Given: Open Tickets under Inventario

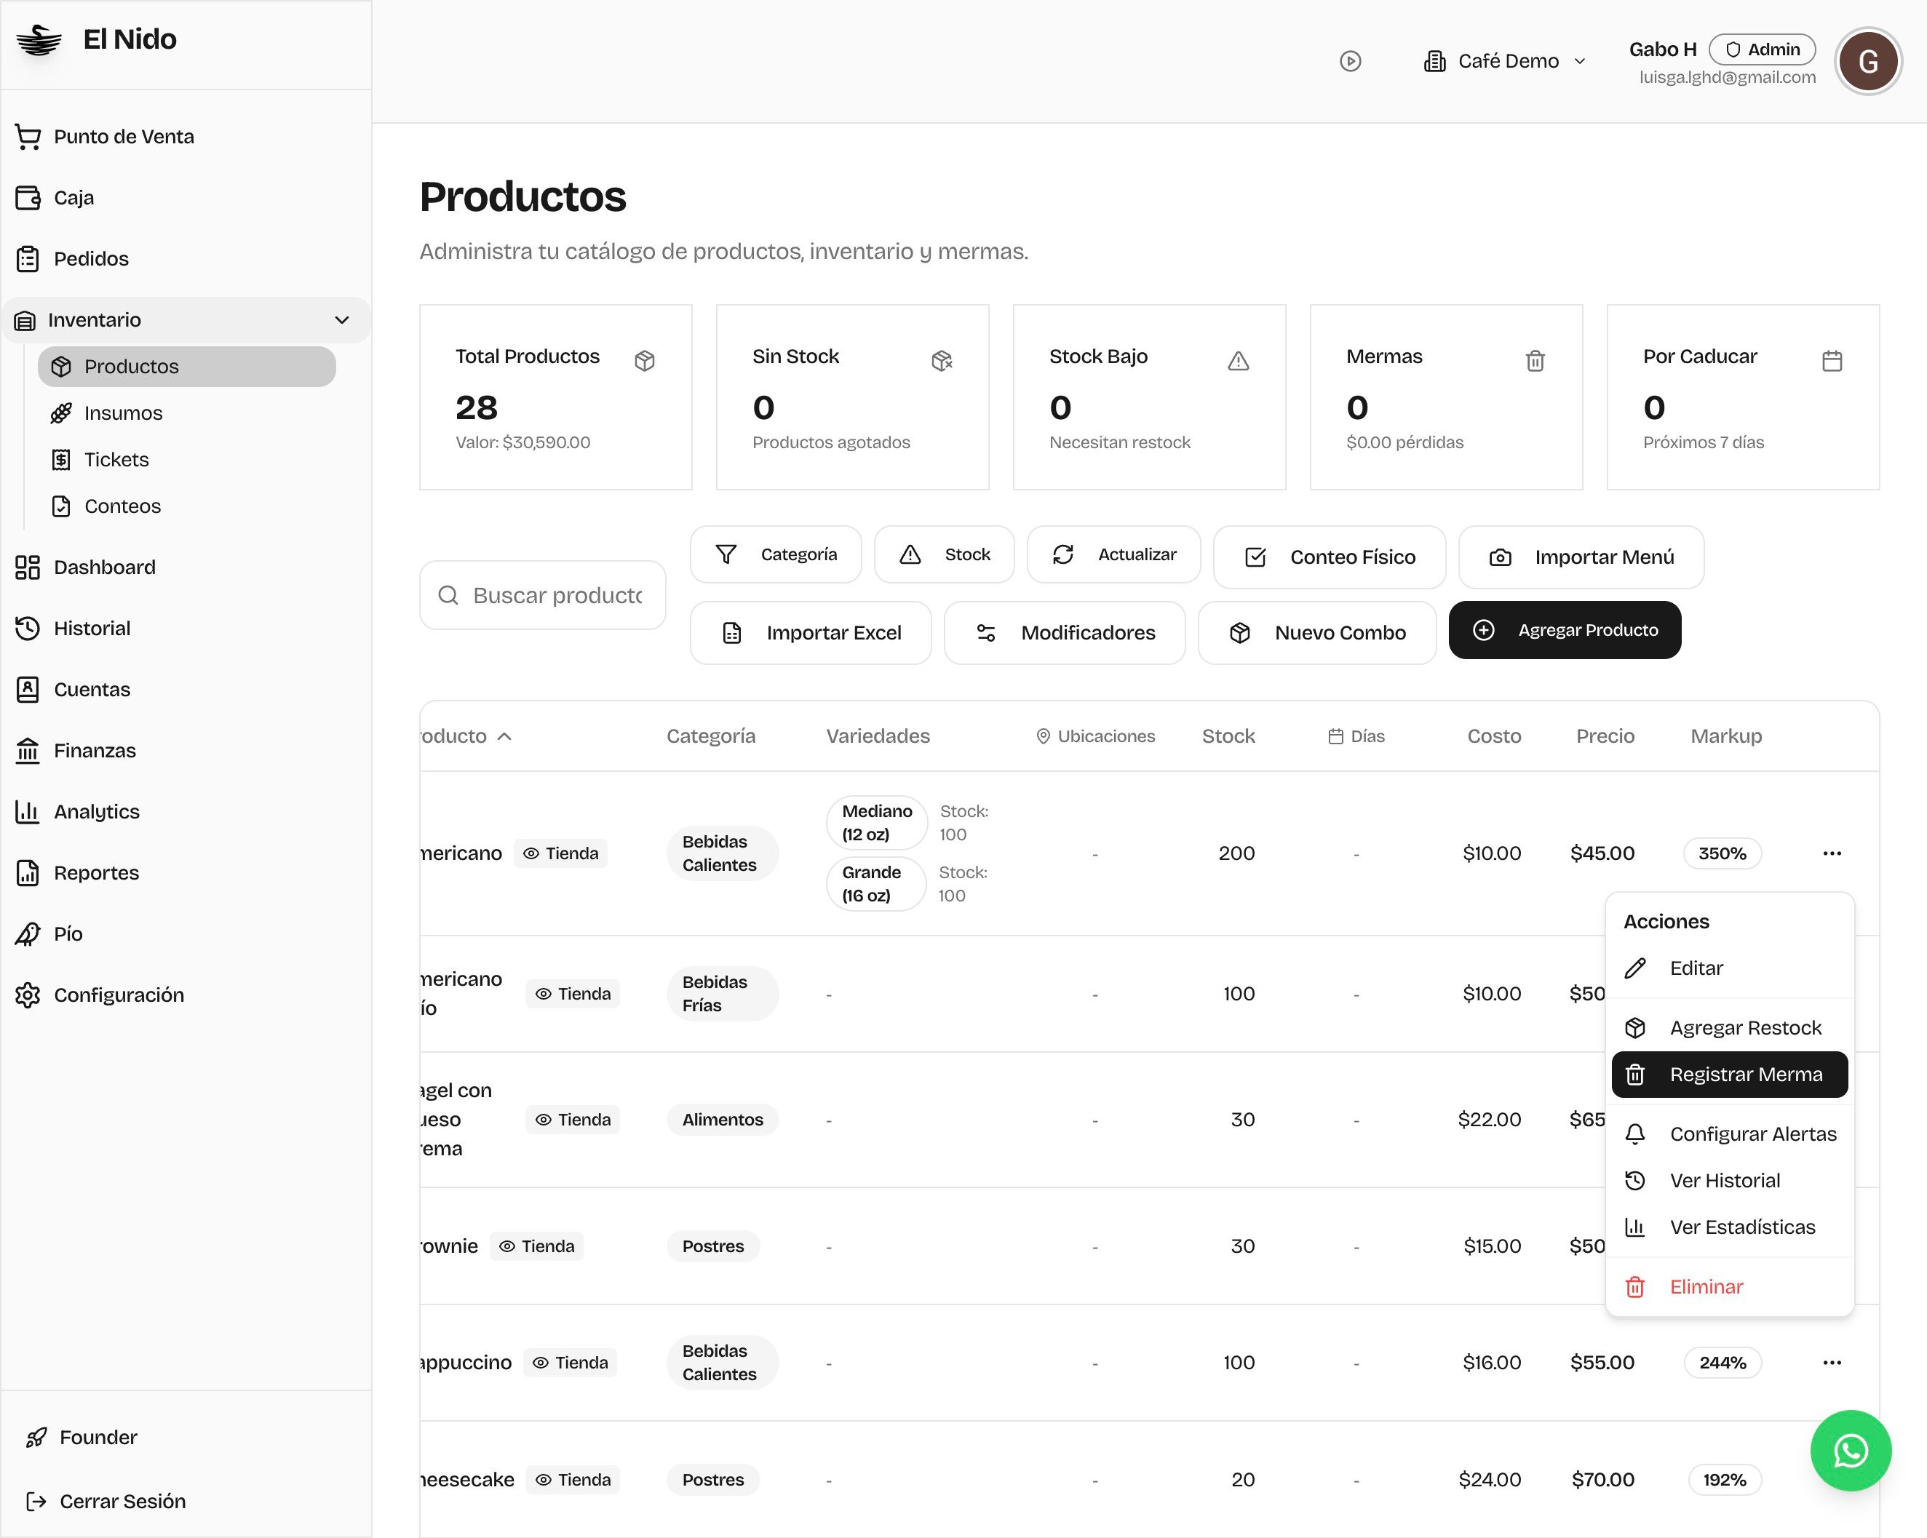Looking at the screenshot, I should pos(186,459).
